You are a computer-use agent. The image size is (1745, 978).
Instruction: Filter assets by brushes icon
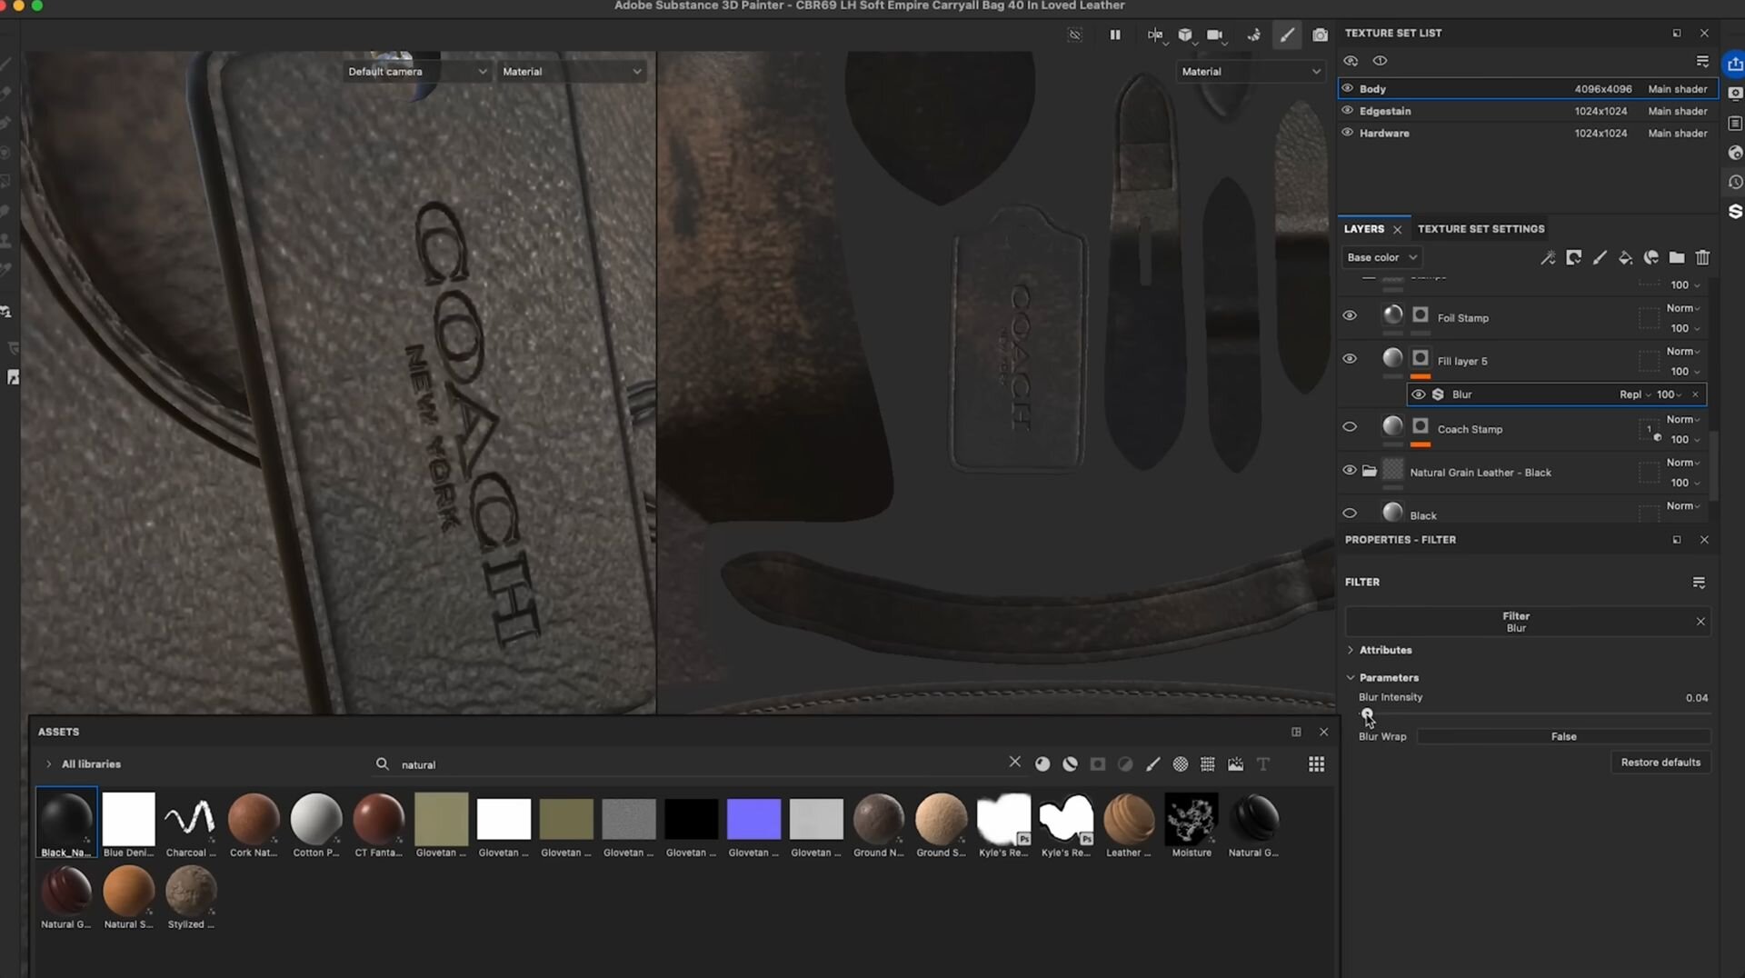tap(1153, 764)
